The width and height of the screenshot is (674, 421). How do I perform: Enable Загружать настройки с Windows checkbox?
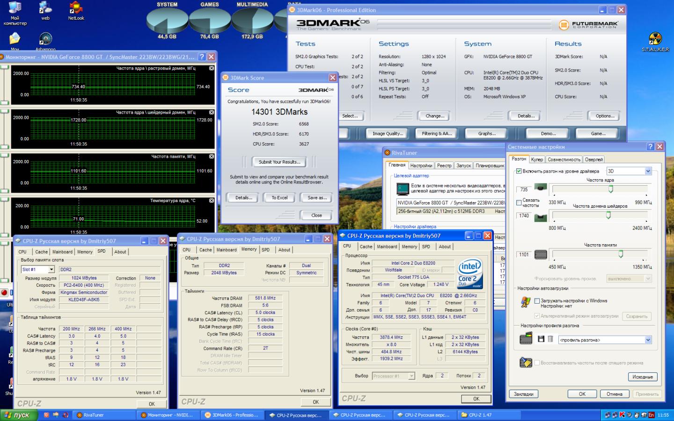click(x=537, y=301)
